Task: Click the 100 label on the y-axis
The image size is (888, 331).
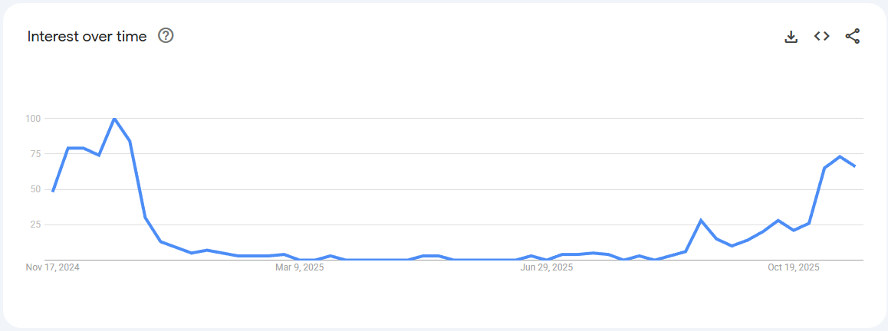Action: point(32,118)
